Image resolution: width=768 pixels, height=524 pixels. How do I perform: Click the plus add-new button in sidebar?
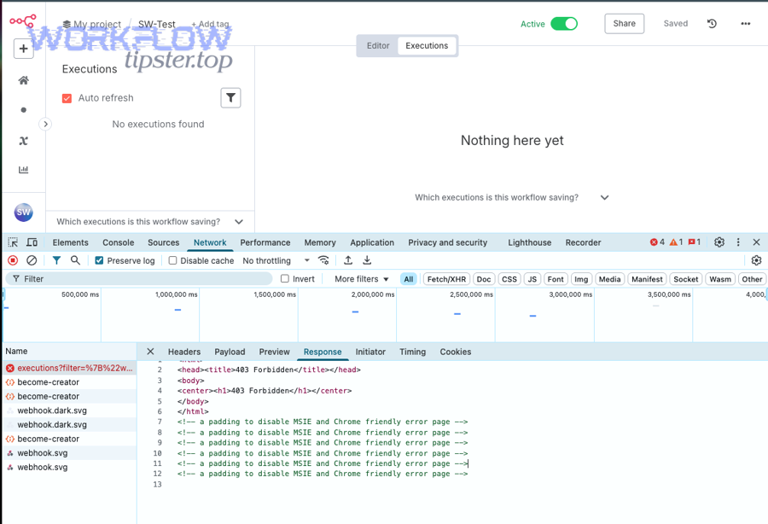pyautogui.click(x=23, y=49)
